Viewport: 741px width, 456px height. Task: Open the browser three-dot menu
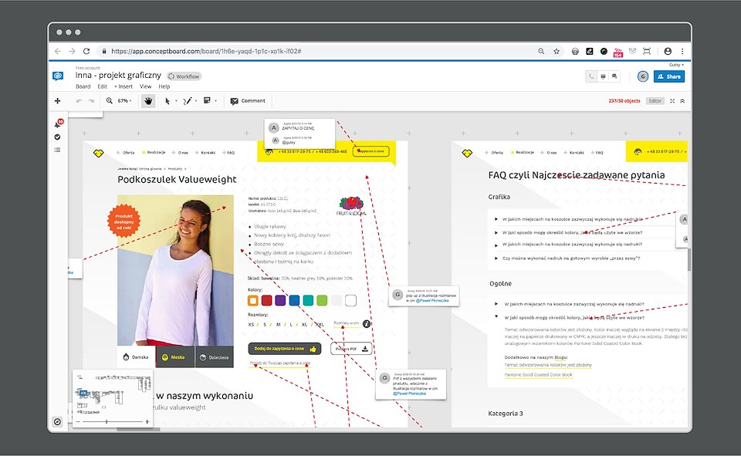point(682,51)
